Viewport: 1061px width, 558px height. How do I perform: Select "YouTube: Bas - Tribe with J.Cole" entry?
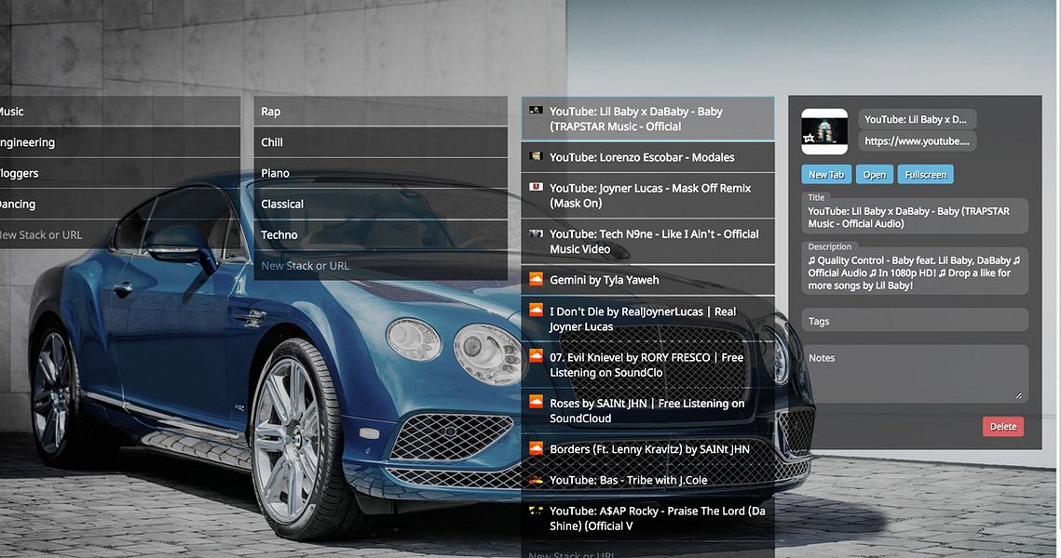pyautogui.click(x=647, y=480)
